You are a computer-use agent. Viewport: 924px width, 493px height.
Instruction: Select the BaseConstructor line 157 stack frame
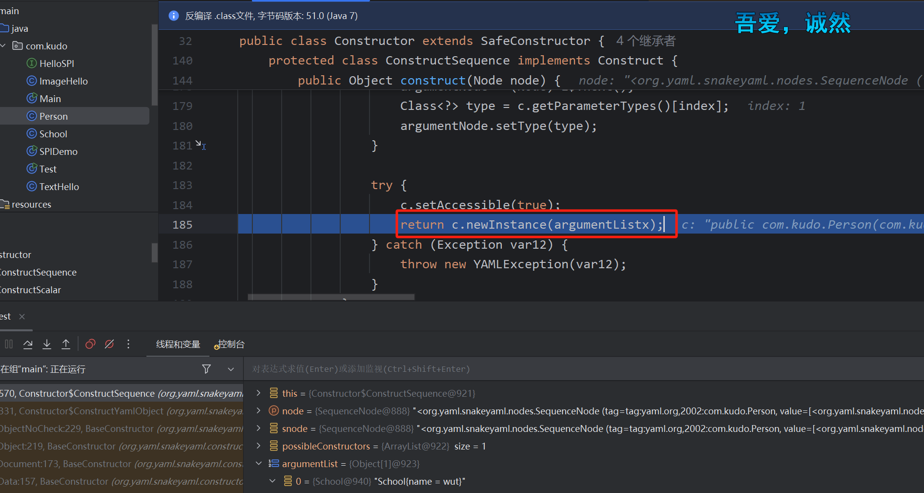pos(122,481)
